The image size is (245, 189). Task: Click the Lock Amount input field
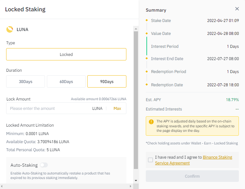pyautogui.click(x=48, y=109)
